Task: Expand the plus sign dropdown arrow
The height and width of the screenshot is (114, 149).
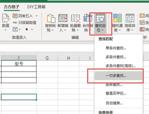Action: pos(32,29)
